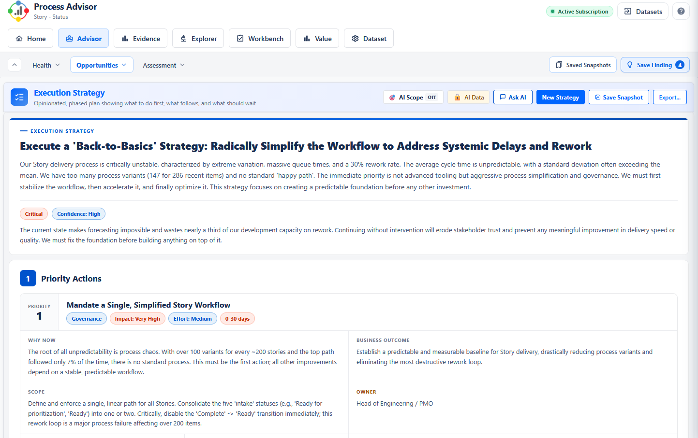The image size is (698, 438).
Task: Select the Advisor tab
Action: (83, 39)
